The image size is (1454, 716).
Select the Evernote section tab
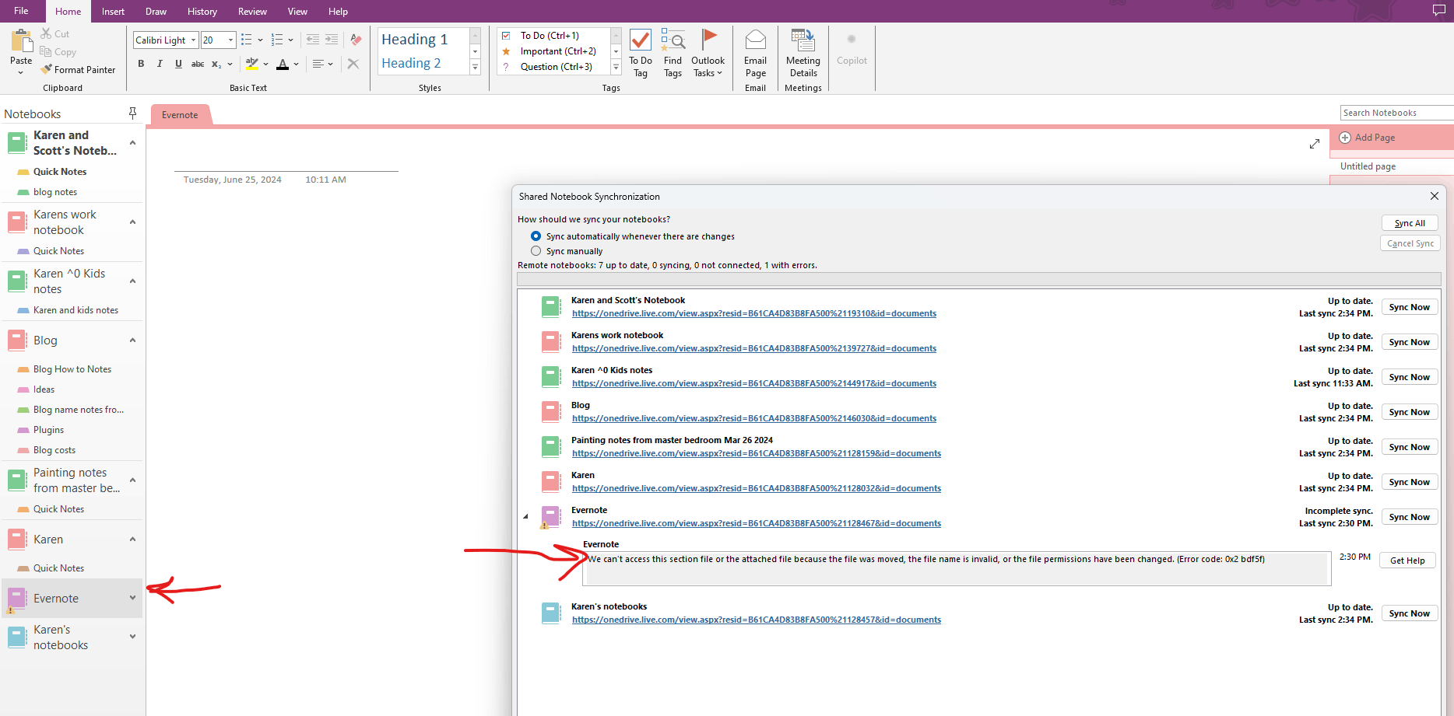(180, 115)
